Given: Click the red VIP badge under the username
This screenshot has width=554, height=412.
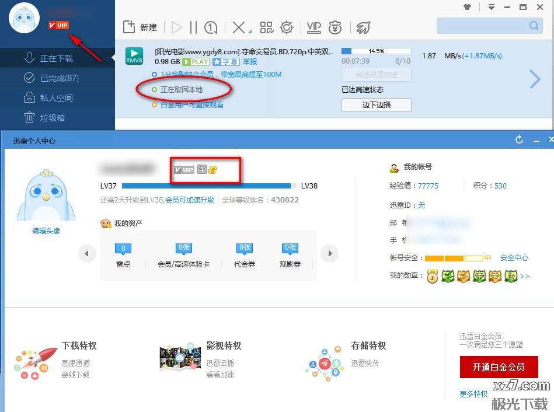Looking at the screenshot, I should [58, 25].
